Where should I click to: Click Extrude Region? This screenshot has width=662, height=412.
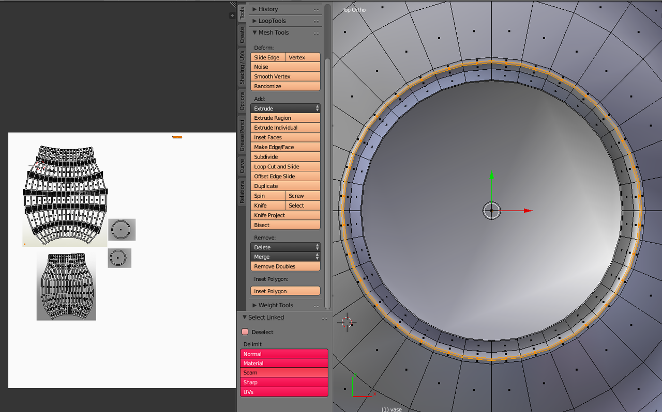point(285,118)
